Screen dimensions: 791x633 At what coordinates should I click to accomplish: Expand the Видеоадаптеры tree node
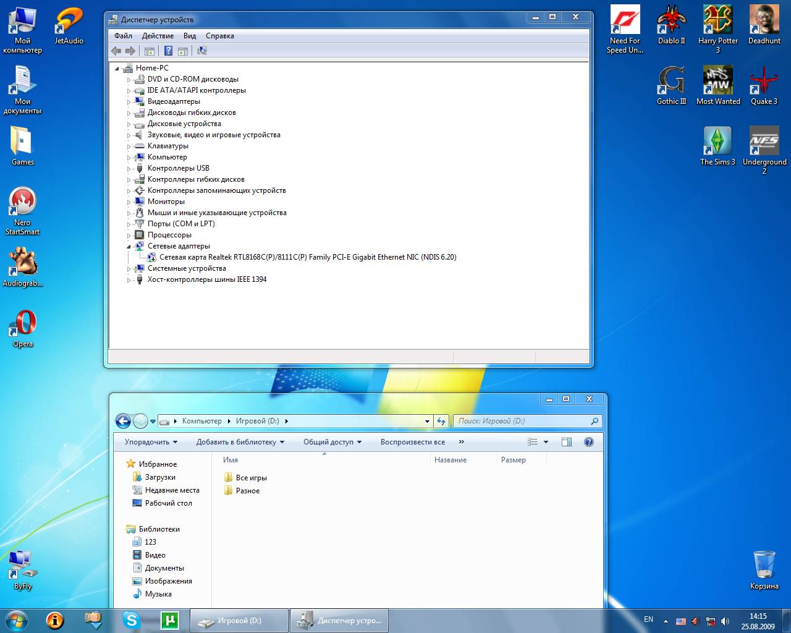tap(129, 101)
